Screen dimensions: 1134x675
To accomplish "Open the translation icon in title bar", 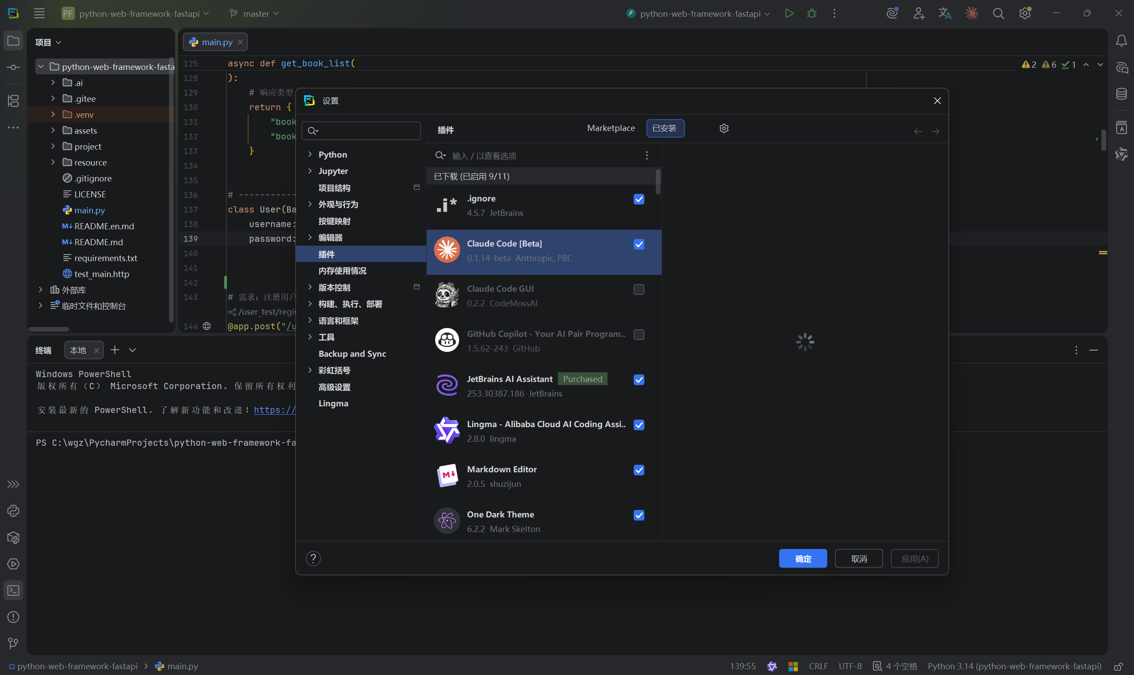I will [945, 14].
